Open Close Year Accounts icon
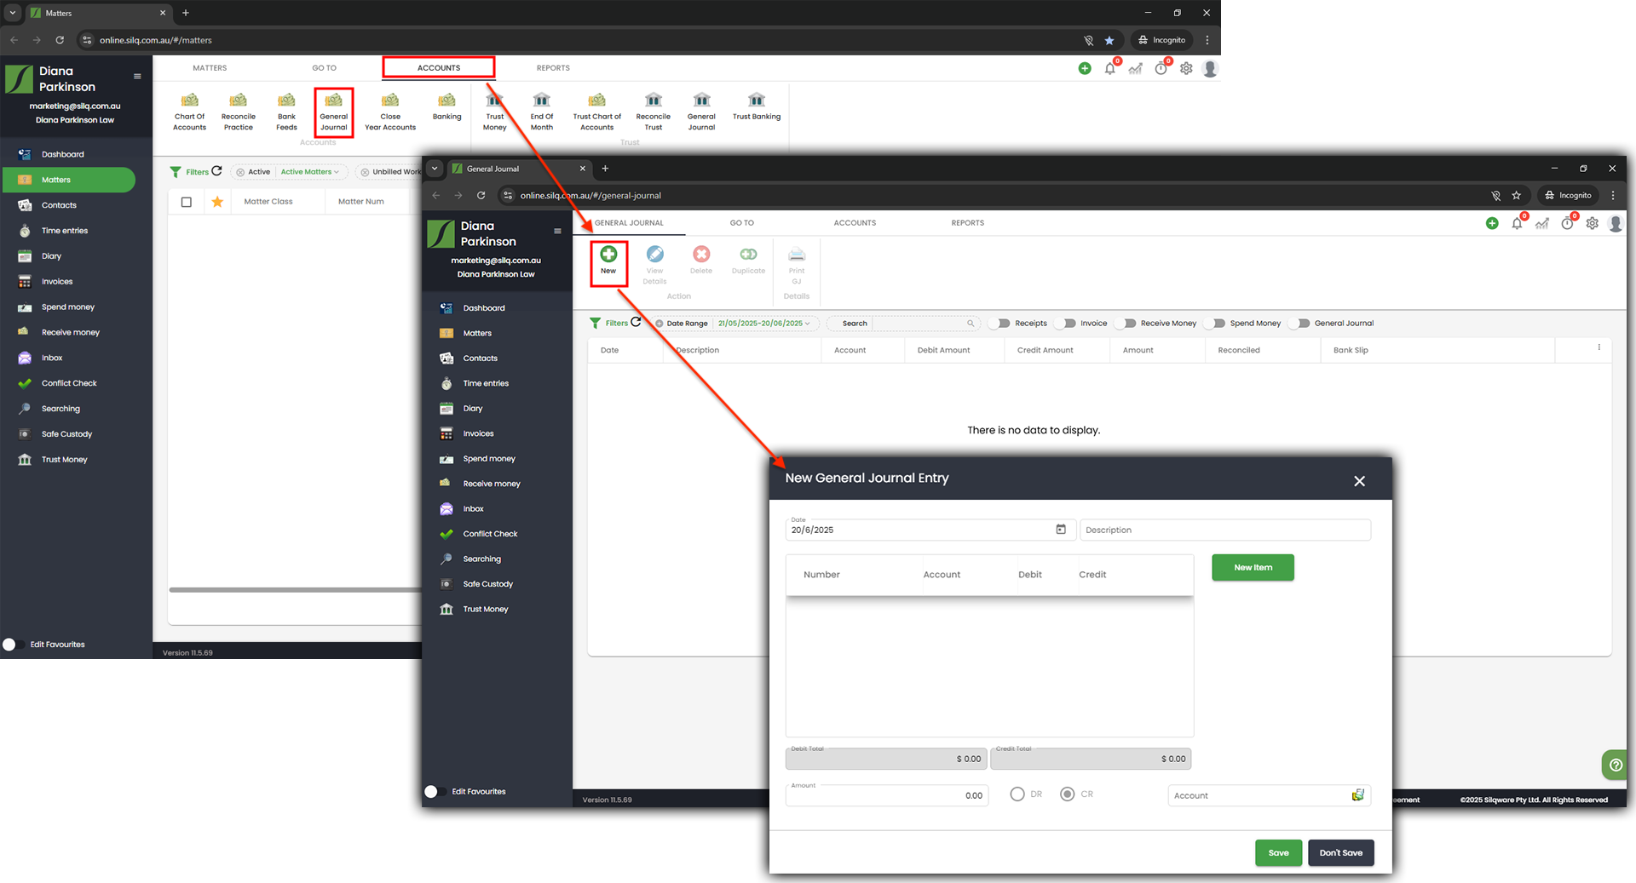This screenshot has height=883, width=1636. click(x=390, y=112)
